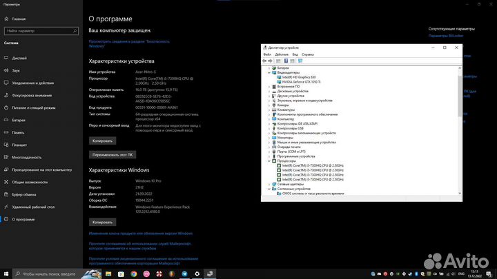Viewport: 497px width, 279px height.
Task: Select О программе in the sidebar
Action: pyautogui.click(x=23, y=219)
